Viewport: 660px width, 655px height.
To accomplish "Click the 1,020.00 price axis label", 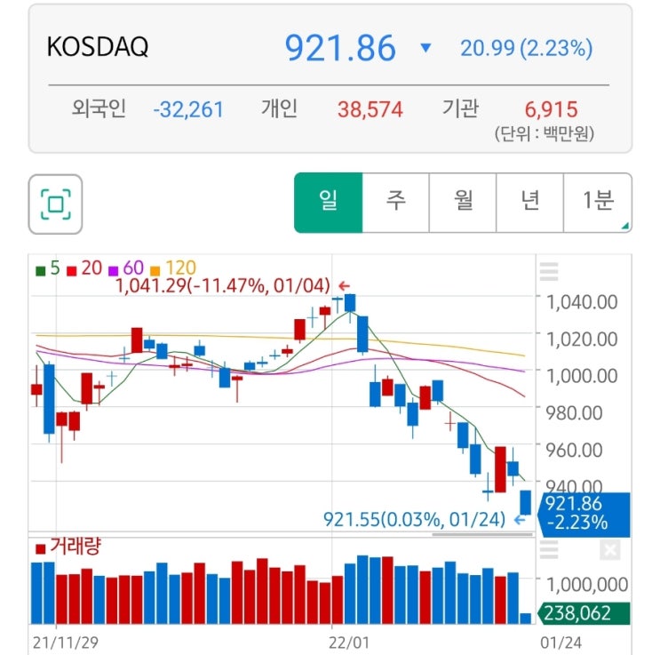I will click(582, 339).
